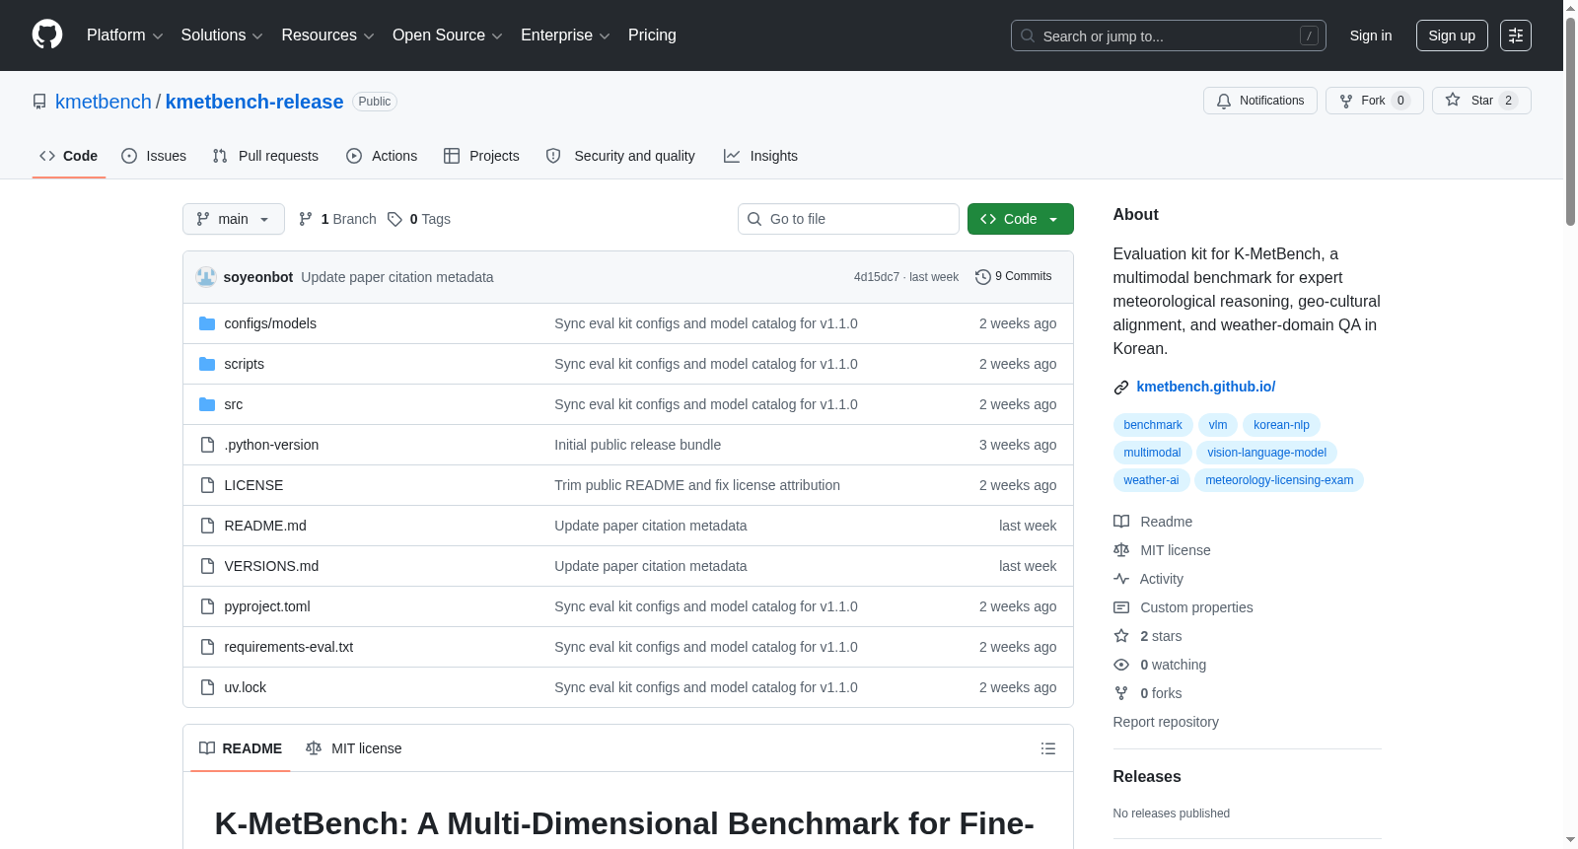This screenshot has height=849, width=1578.
Task: Open the 'Trim public README and fix license attribution' commit
Action: tap(697, 485)
